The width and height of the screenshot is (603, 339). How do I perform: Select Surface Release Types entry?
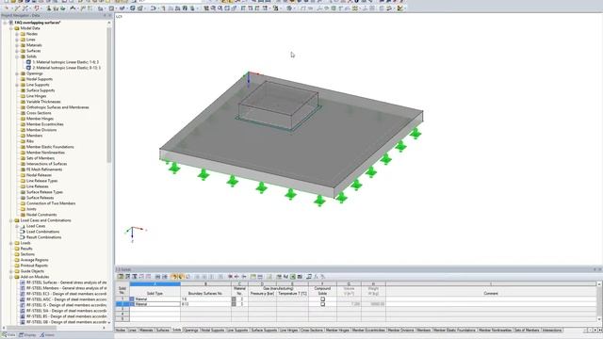(x=44, y=192)
